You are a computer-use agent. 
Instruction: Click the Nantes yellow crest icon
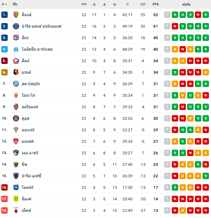point(16,199)
